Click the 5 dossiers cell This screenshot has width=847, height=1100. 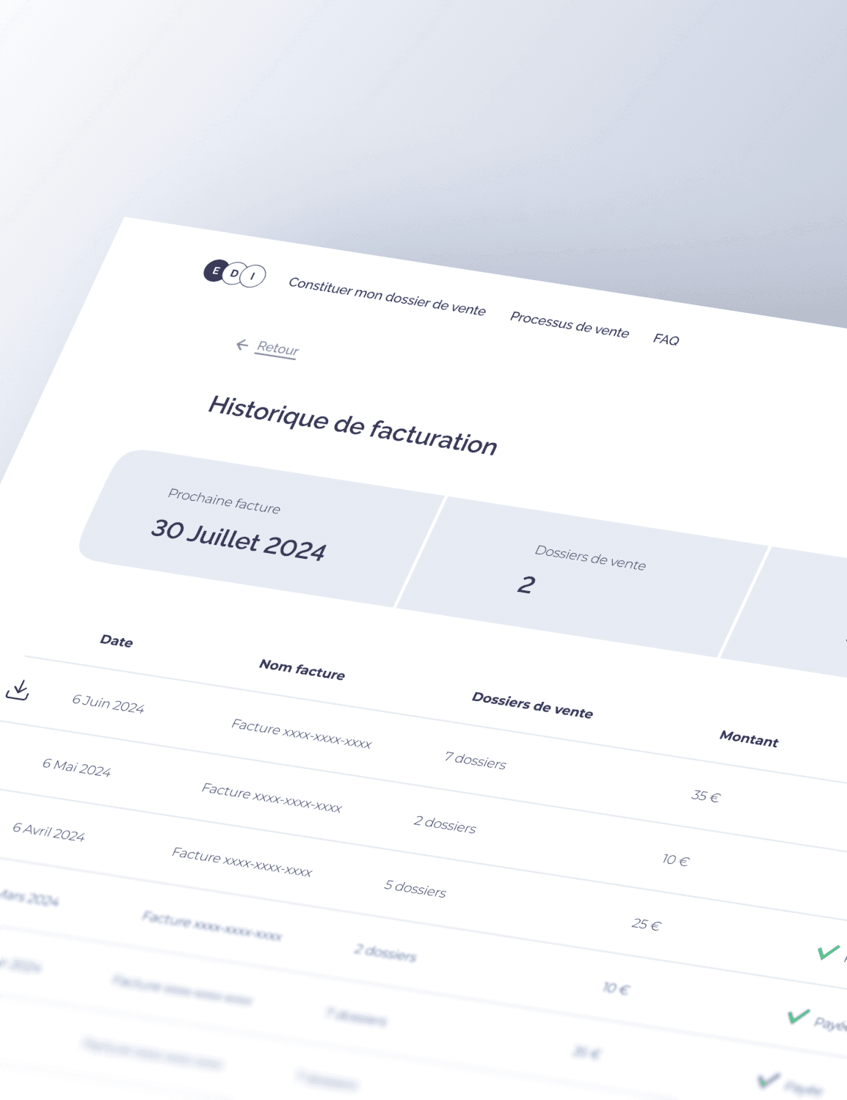[x=415, y=889]
